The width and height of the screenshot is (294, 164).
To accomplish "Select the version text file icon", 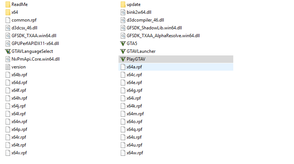I will [x=8, y=67].
